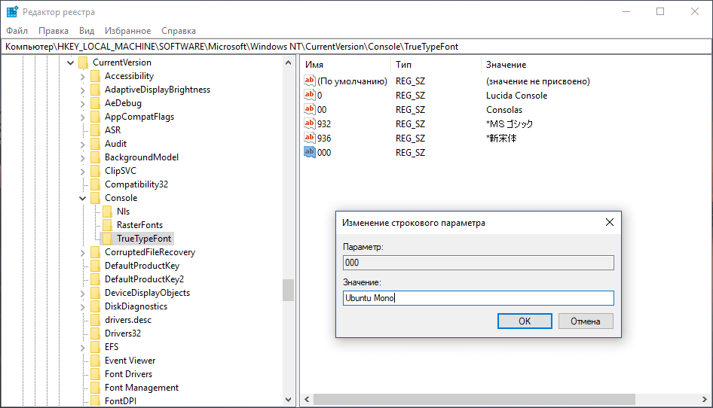Image resolution: width=713 pixels, height=408 pixels.
Task: Close the string edit dialog
Action: pos(610,223)
